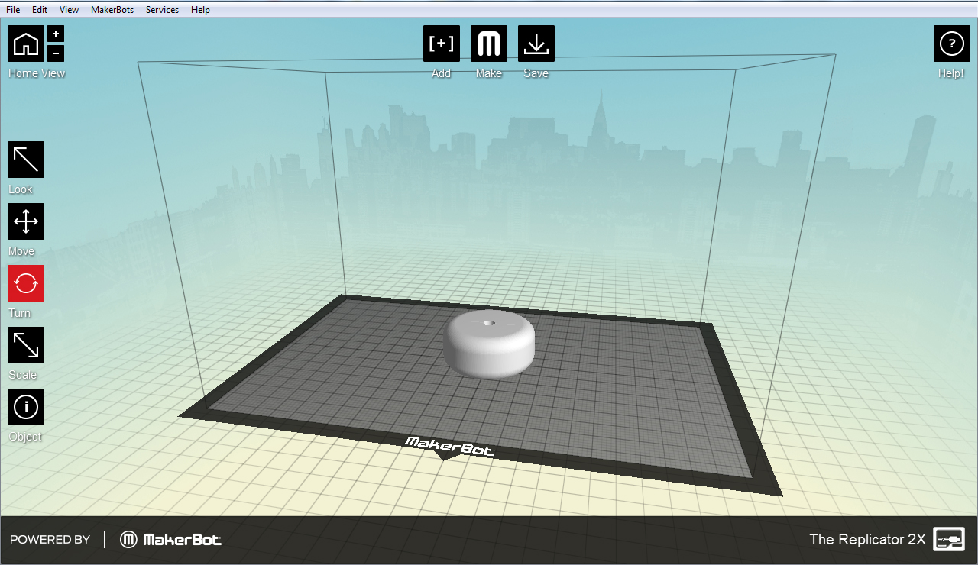Zoom out with the minus button
The height and width of the screenshot is (565, 978).
56,53
